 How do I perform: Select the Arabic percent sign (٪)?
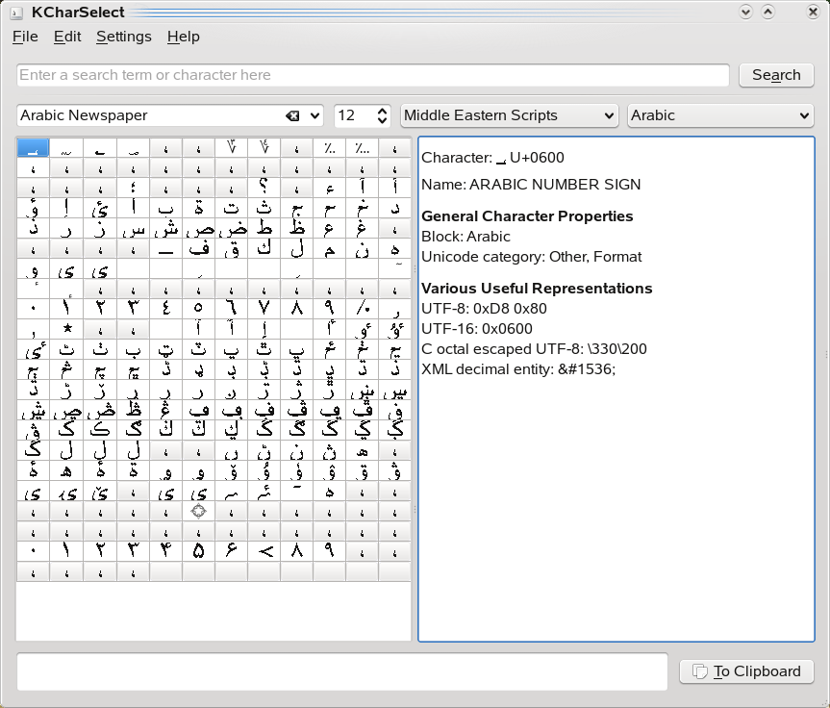(362, 308)
